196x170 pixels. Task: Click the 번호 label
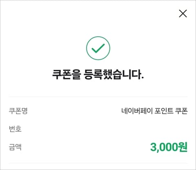[15, 129]
